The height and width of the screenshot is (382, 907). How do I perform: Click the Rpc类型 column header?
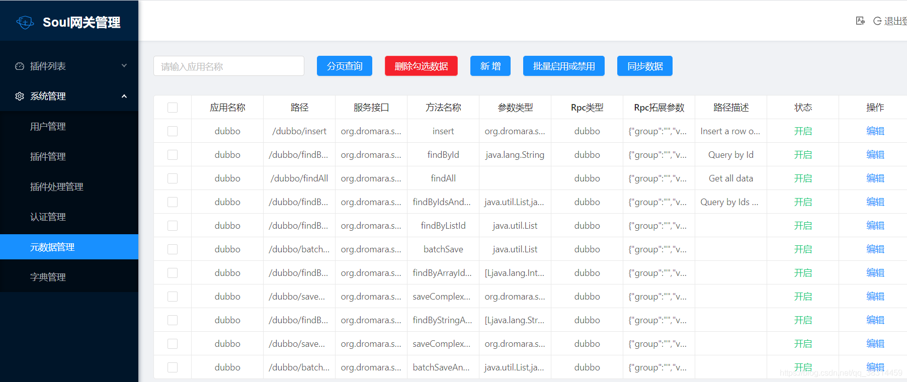coord(587,108)
